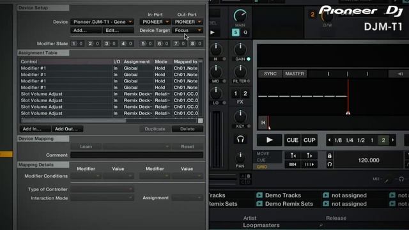Select loop size 2
The width and height of the screenshot is (409, 230).
[383, 141]
